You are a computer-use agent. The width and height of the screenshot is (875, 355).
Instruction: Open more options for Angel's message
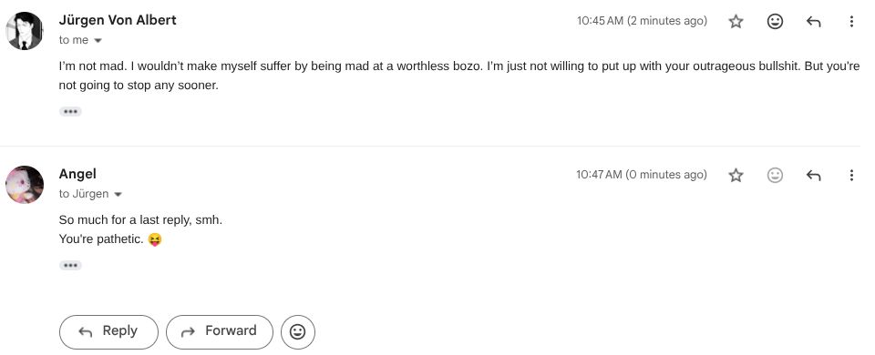point(851,175)
